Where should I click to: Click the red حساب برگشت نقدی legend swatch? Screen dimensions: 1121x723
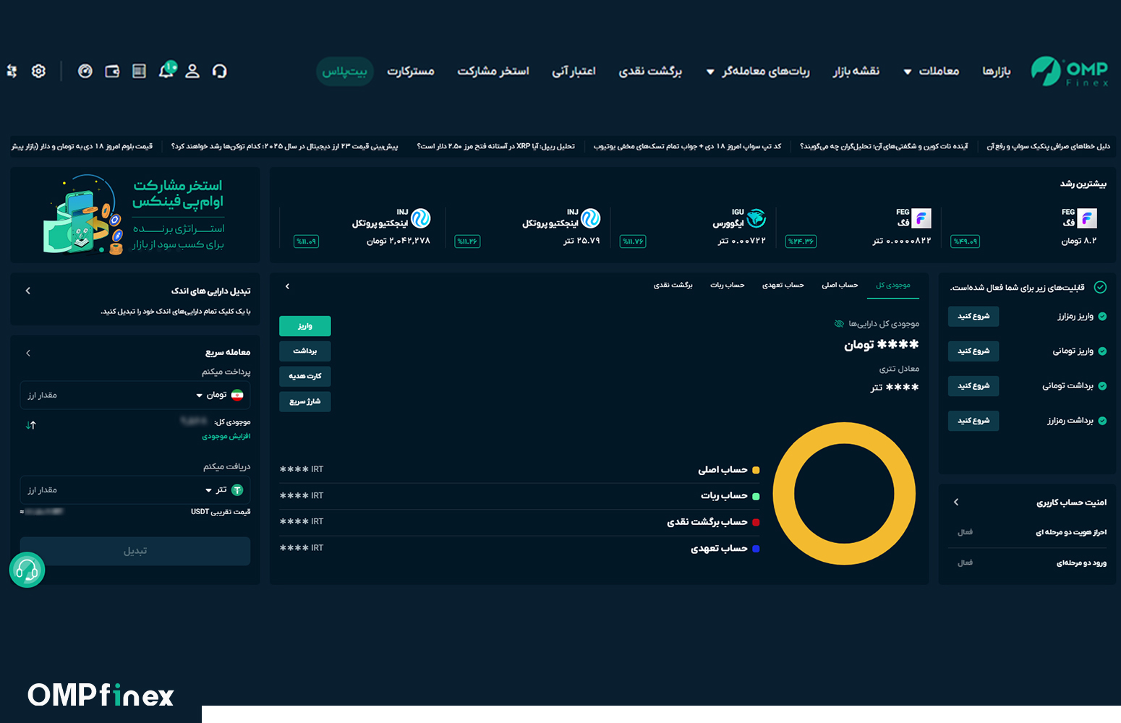coord(756,522)
